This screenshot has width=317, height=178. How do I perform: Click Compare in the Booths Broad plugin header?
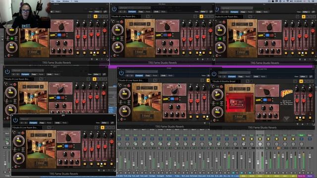232,77
